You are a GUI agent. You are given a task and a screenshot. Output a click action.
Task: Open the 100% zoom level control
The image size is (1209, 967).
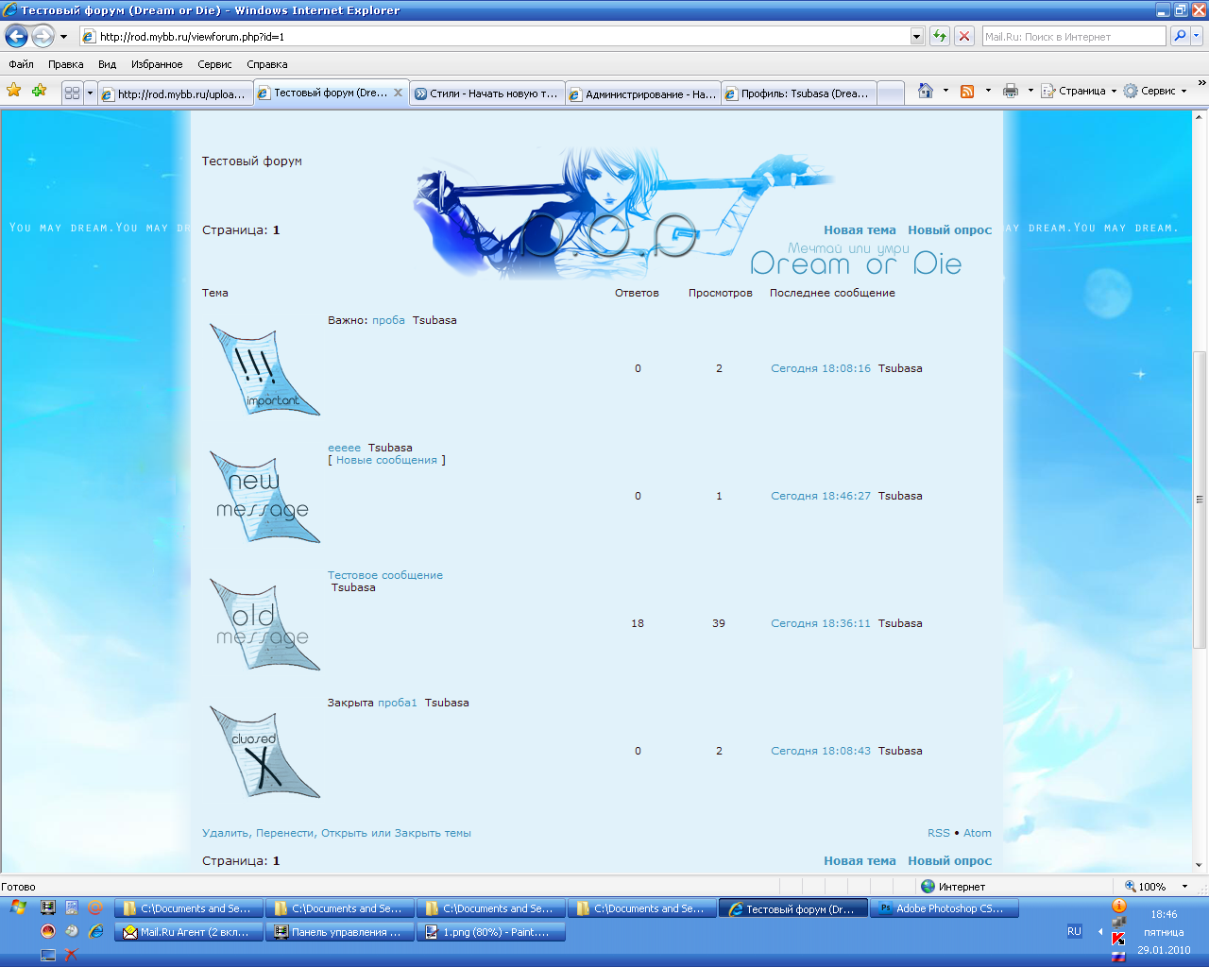1156,887
